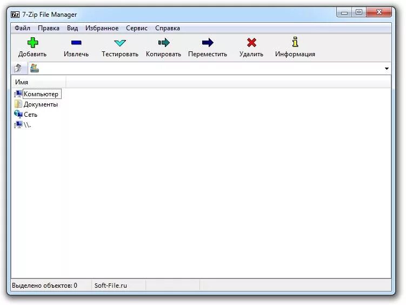Click the Сеть network globe icon
The image size is (406, 305).
click(18, 114)
